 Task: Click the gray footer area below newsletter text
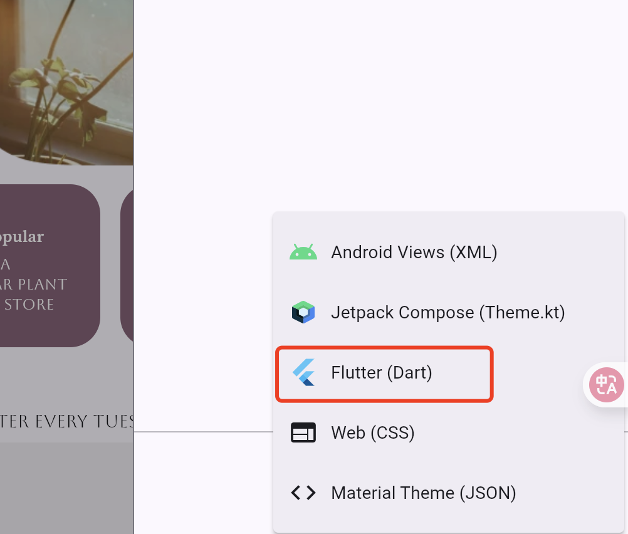tap(66, 488)
